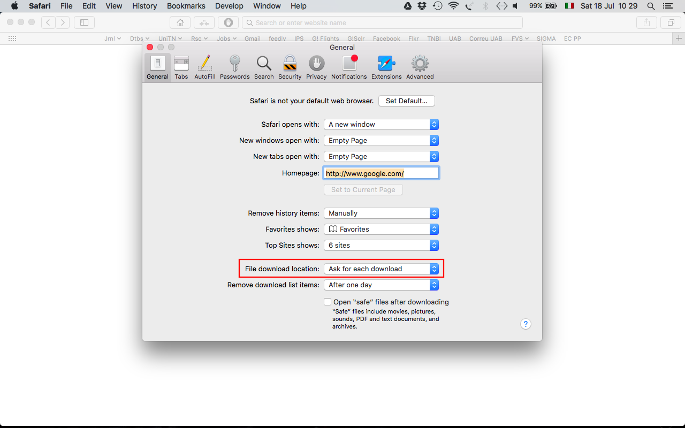685x428 pixels.
Task: Open the SIGMA bookmark
Action: [x=546, y=39]
